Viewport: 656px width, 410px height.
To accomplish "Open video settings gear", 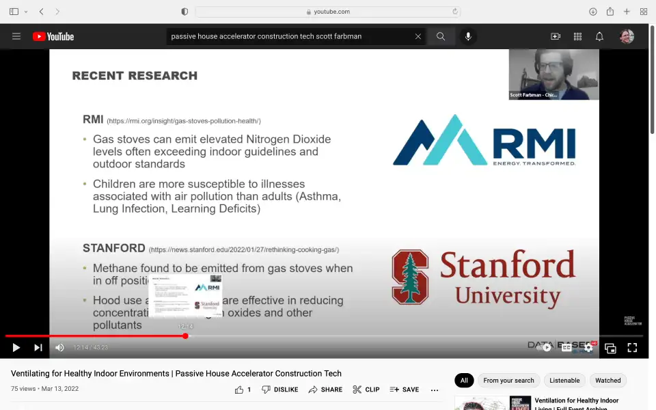I will (588, 347).
